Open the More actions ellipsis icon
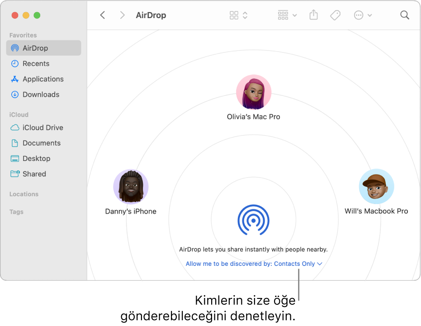The width and height of the screenshot is (421, 326). point(359,15)
